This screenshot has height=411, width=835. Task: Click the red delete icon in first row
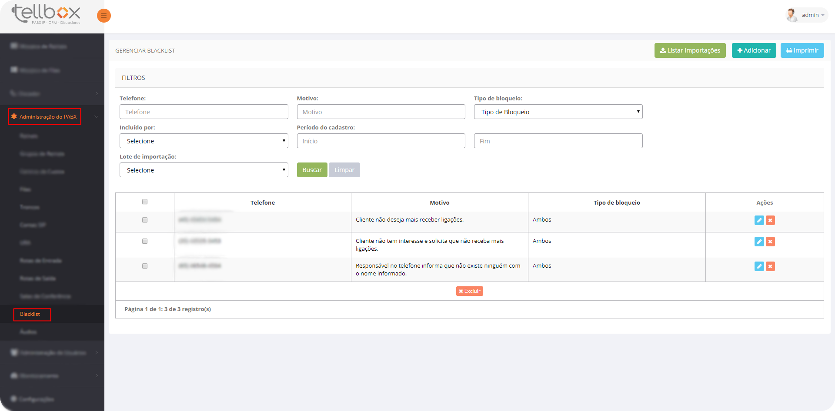coord(770,220)
